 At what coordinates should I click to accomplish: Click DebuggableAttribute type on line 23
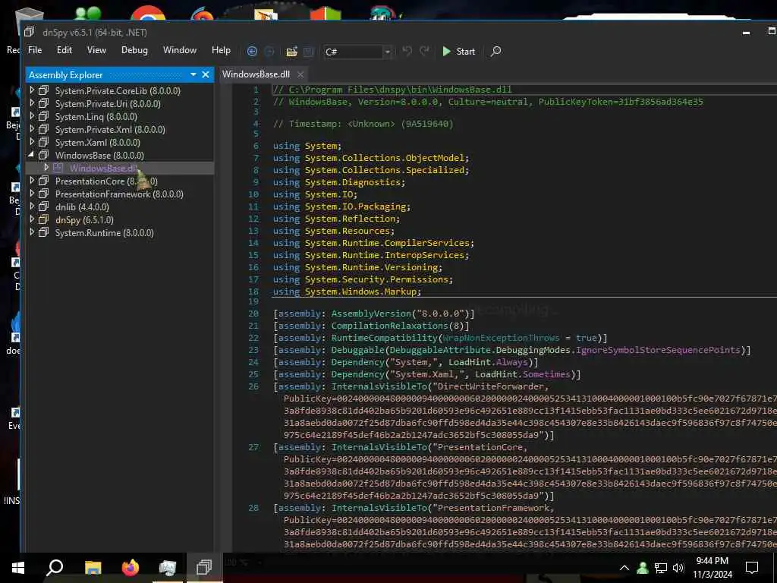(x=440, y=350)
